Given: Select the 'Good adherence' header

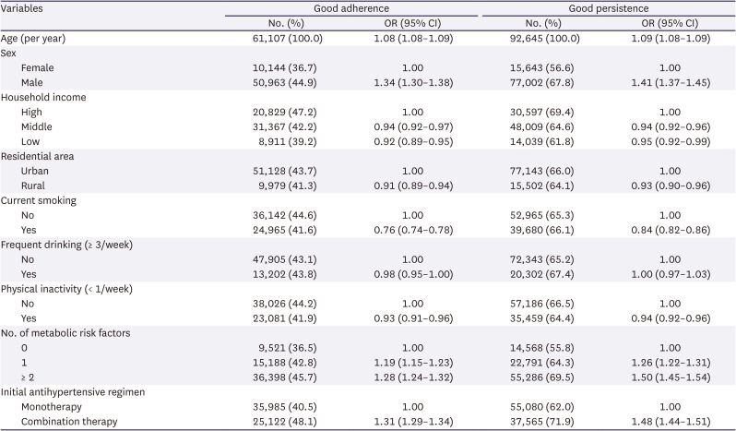Looking at the screenshot, I should point(350,7).
